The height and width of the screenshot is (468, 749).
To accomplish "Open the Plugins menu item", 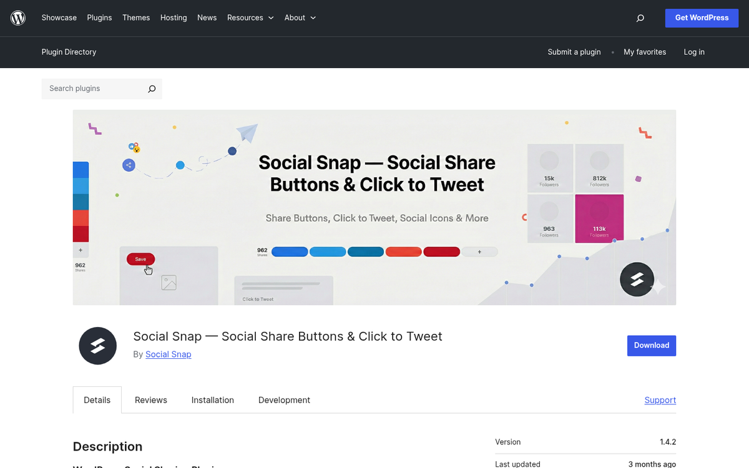I will [x=99, y=17].
